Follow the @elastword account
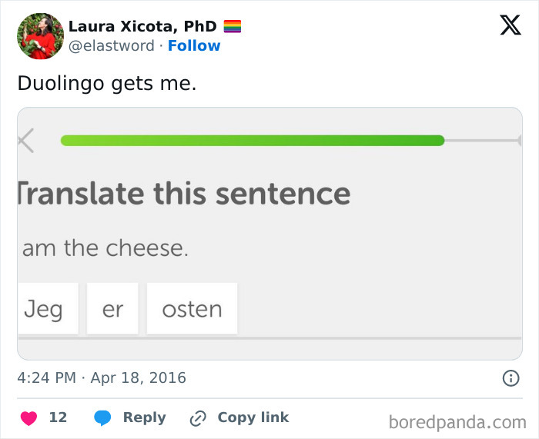Image resolution: width=539 pixels, height=439 pixels. tap(194, 45)
